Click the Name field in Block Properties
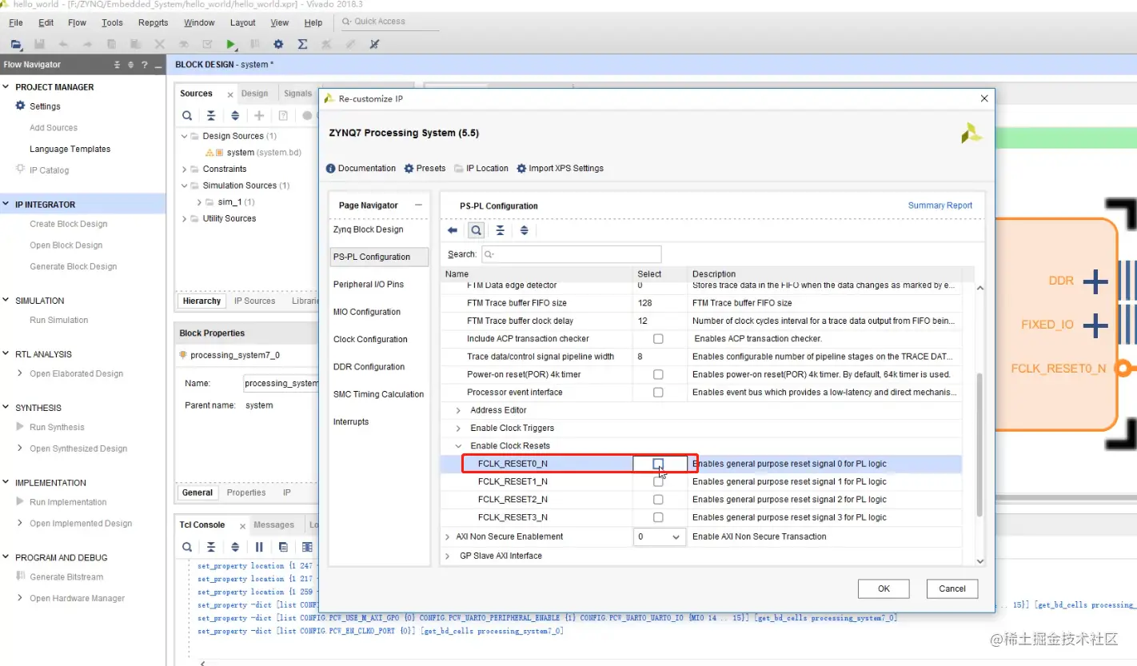1137x666 pixels. pyautogui.click(x=281, y=384)
